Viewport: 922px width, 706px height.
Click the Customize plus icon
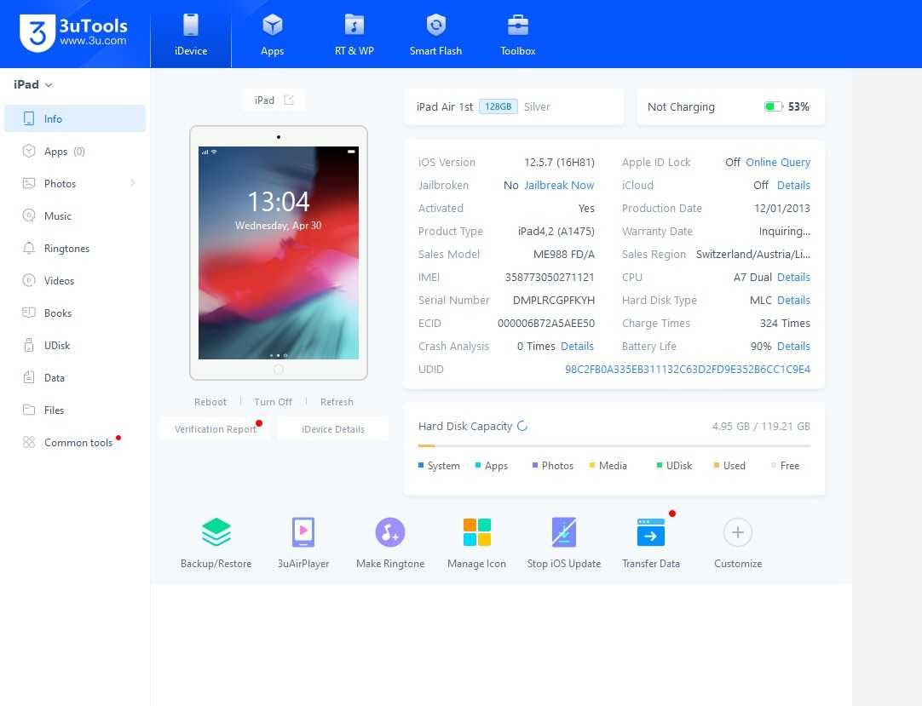click(738, 532)
